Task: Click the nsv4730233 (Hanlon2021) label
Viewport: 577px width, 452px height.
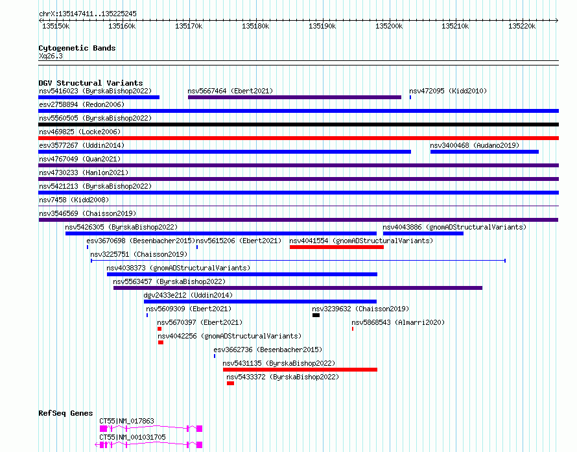Action: (x=84, y=172)
